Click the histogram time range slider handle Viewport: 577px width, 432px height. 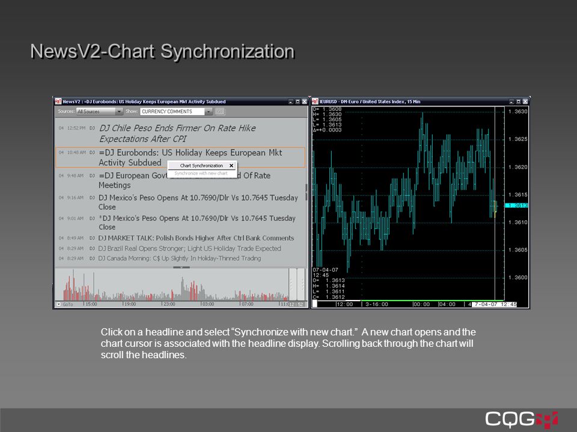(x=297, y=284)
